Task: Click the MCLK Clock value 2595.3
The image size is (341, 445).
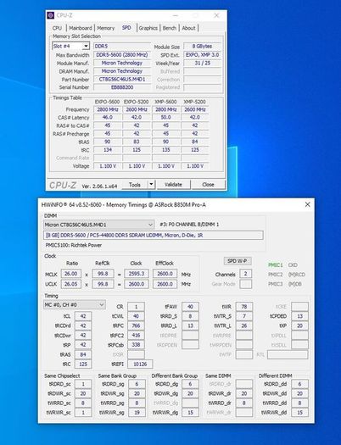Action: [x=137, y=274]
